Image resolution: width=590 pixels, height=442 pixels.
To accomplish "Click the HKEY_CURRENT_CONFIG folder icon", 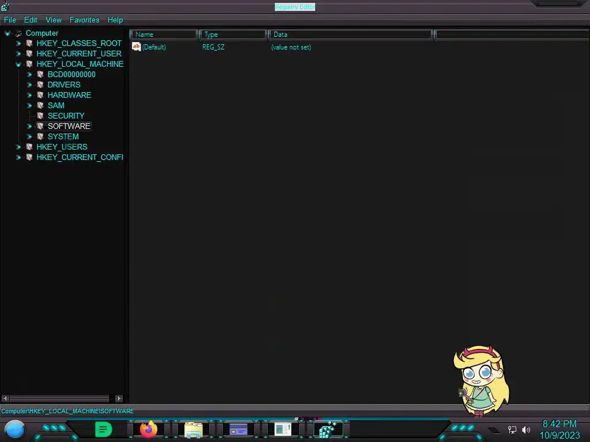I will pos(29,157).
